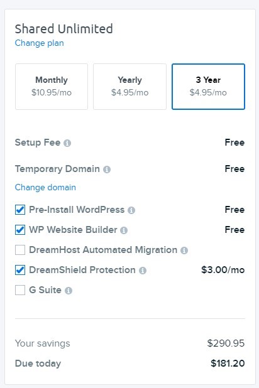This screenshot has height=388, width=259.
Task: Uncheck the Pre-Install WordPress checkbox
Action: 20,210
